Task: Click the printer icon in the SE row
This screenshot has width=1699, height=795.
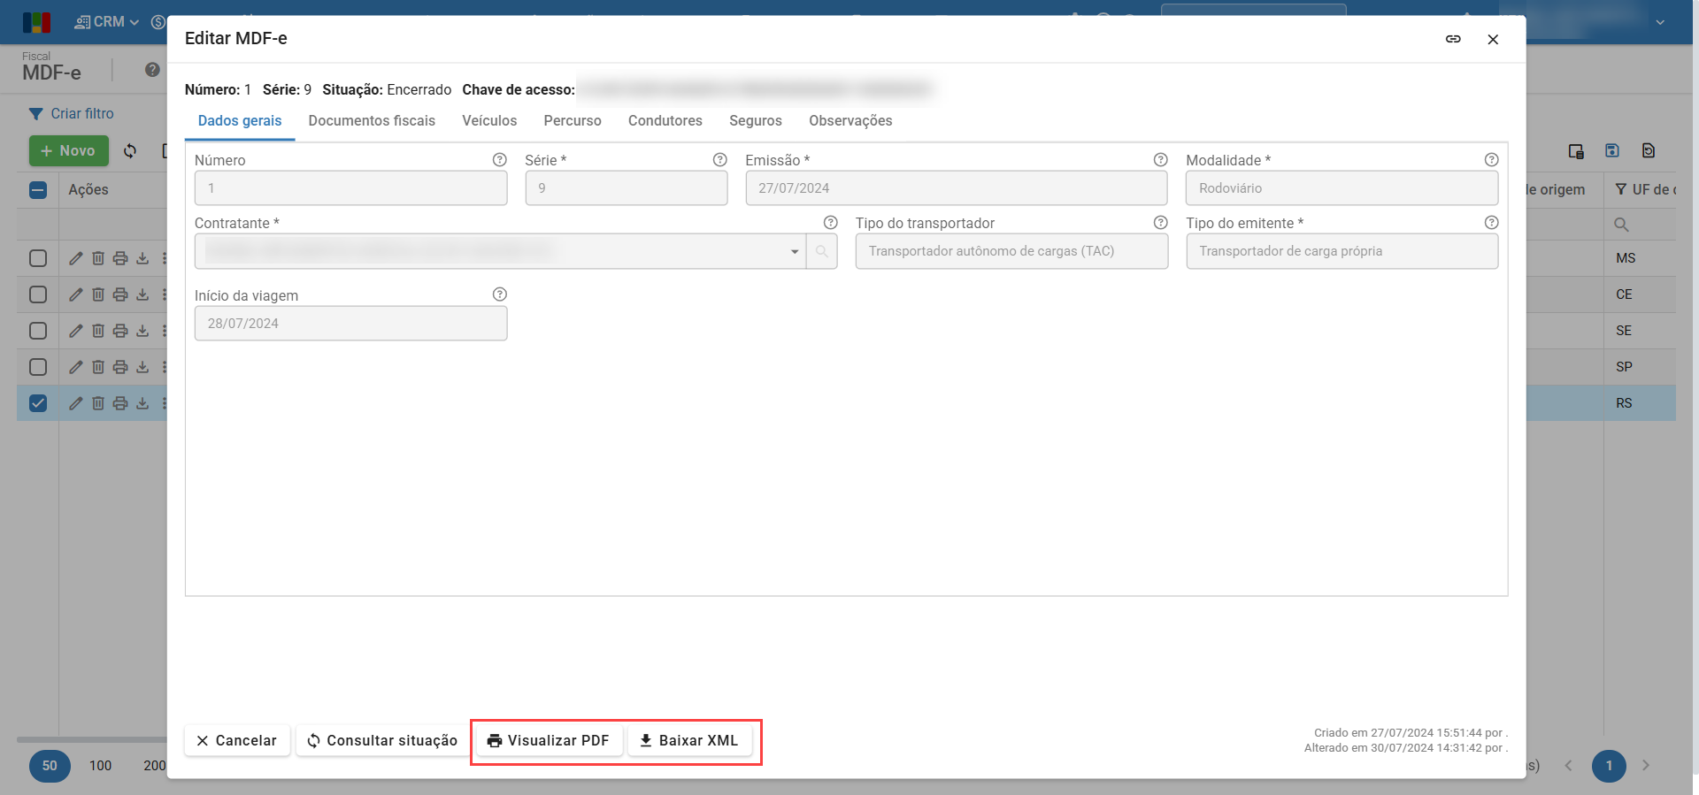Action: coord(120,331)
